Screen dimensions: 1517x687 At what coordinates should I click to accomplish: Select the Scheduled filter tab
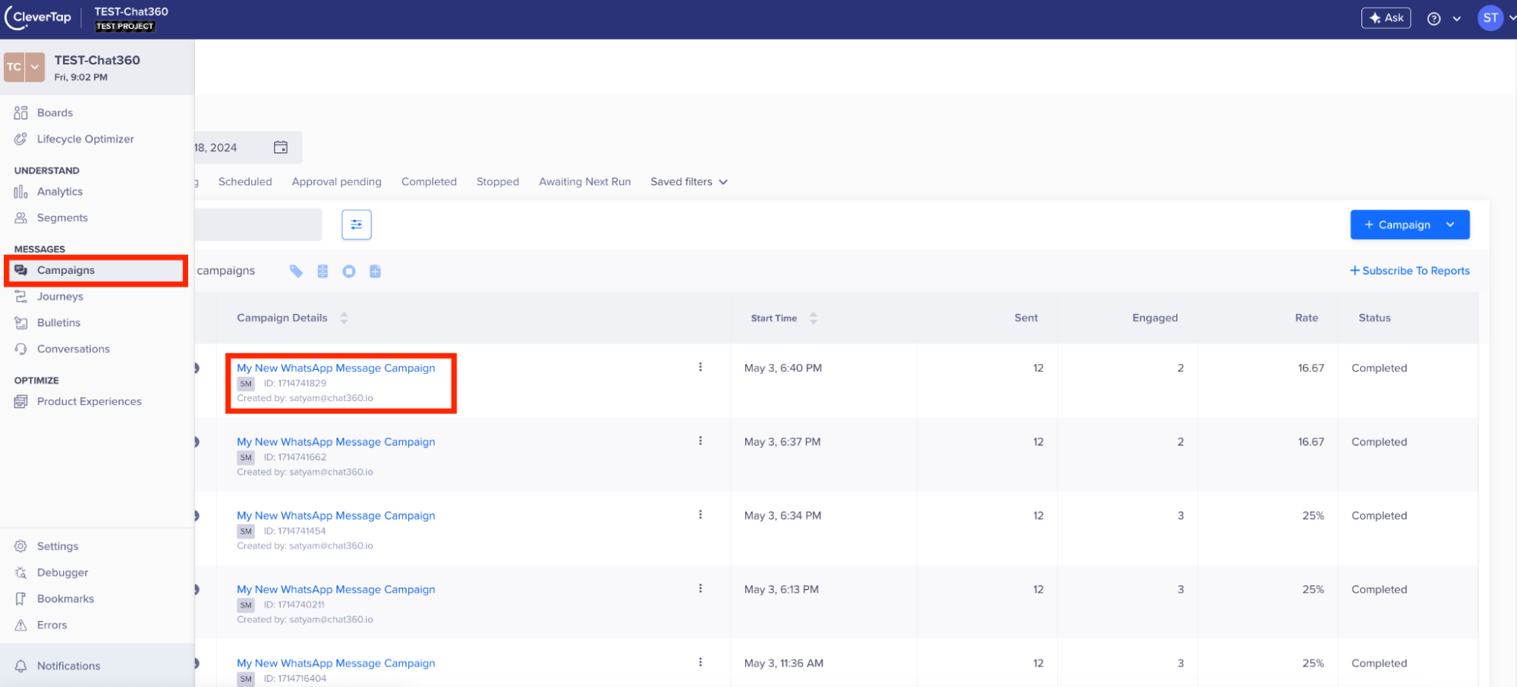point(245,181)
